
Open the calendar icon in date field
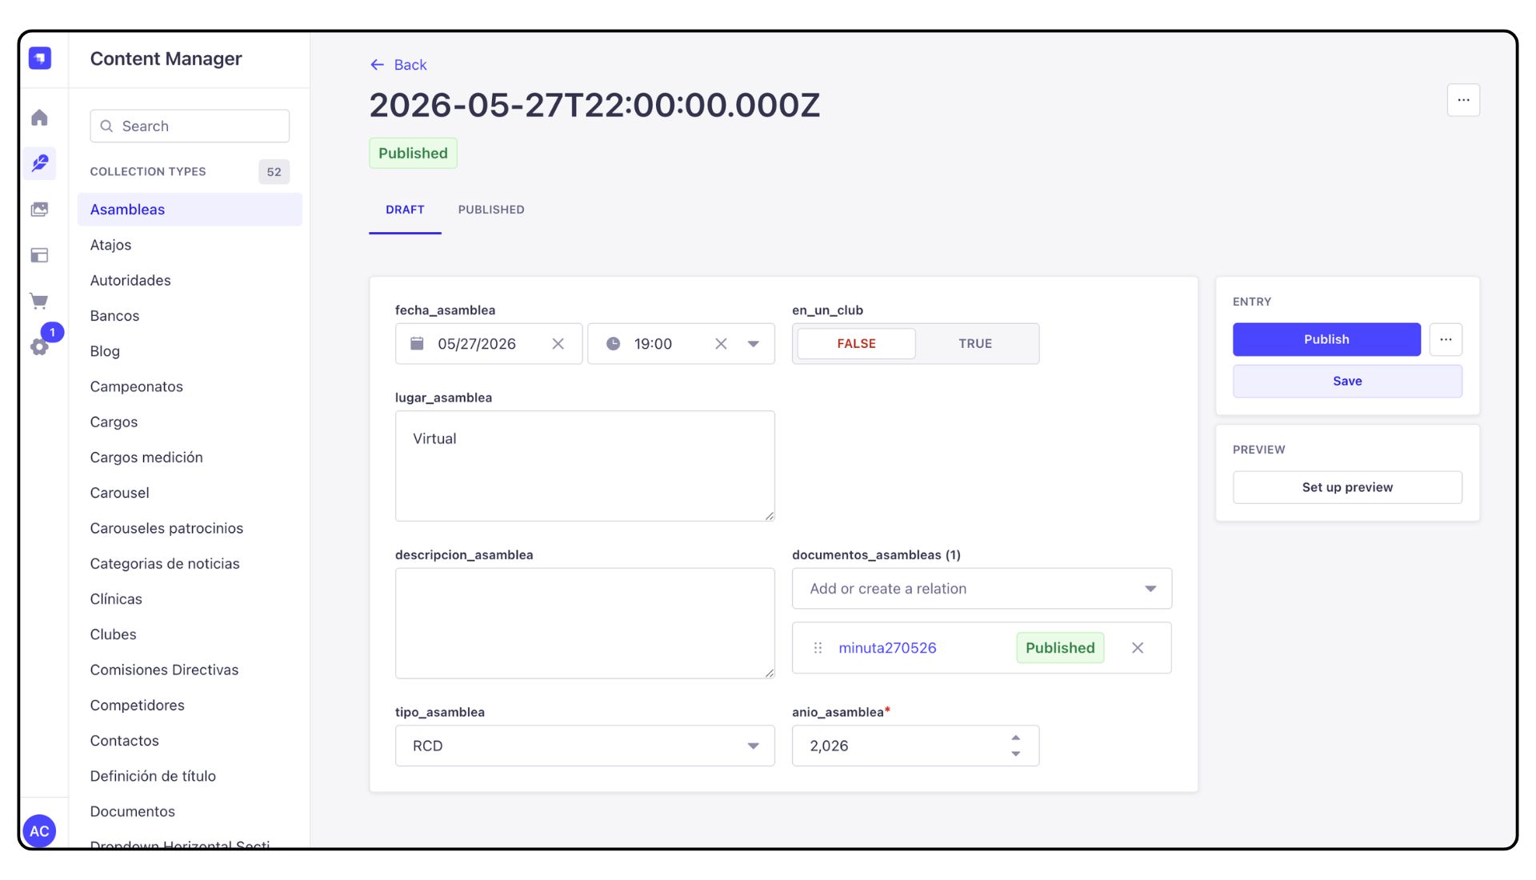tap(417, 344)
